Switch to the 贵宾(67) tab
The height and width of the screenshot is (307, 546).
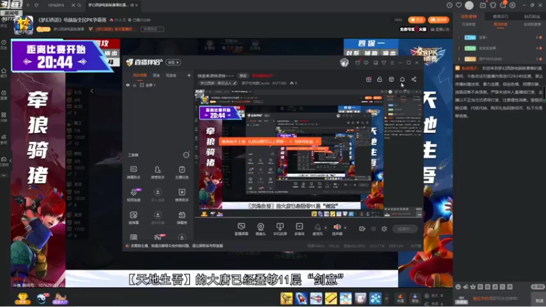tap(500, 16)
